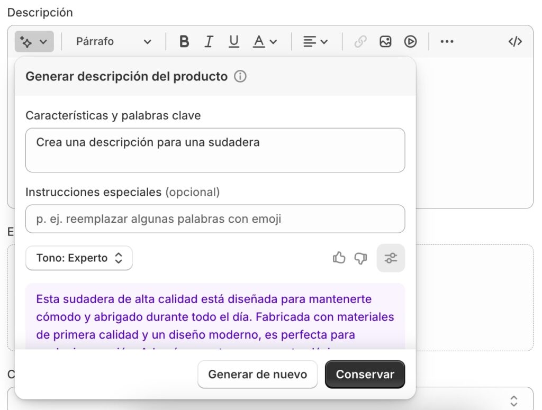Image resolution: width=542 pixels, height=410 pixels.
Task: Open the Párrafo style dropdown
Action: point(113,41)
